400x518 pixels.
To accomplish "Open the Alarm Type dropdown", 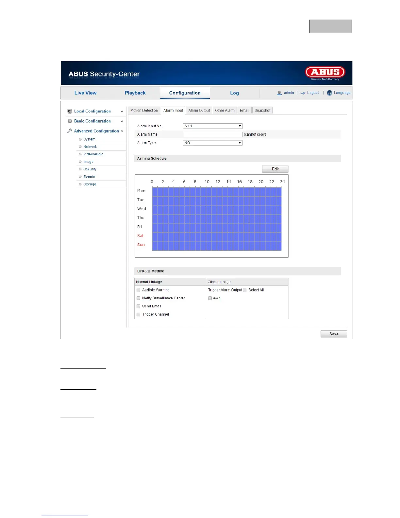I will tap(213, 143).
